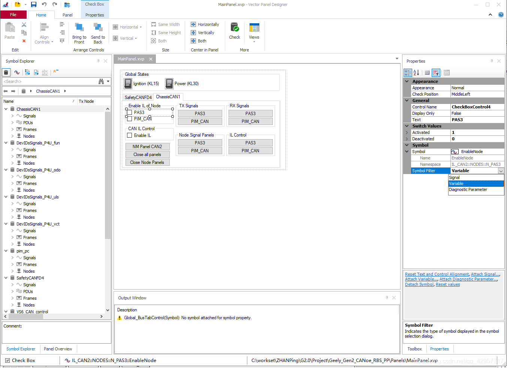Open the Views dropdown in the ribbon
The width and height of the screenshot is (507, 368).
pyautogui.click(x=254, y=33)
